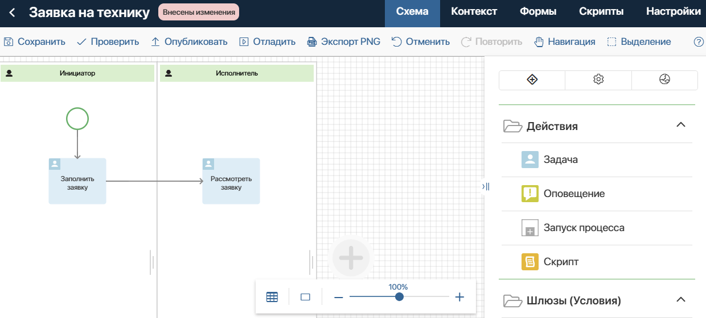Select the Рассмотреть заявку task block

click(x=231, y=181)
